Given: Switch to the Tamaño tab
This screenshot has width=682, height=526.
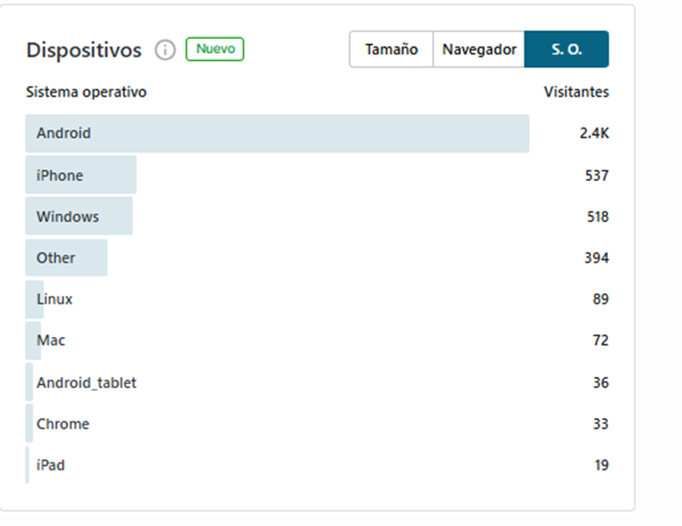Looking at the screenshot, I should pyautogui.click(x=391, y=49).
